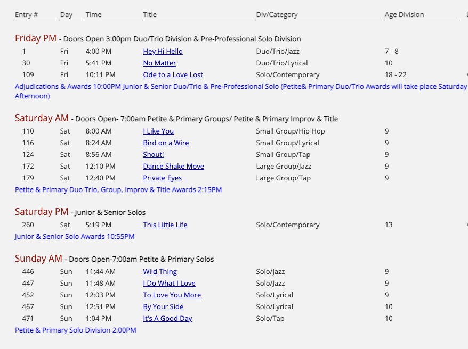
Task: Open the entry "To Love You More"
Action: coord(172,295)
